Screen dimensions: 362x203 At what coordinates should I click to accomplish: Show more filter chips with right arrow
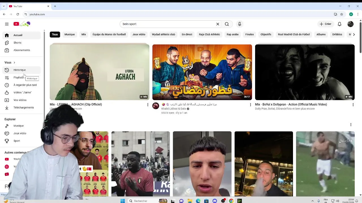coord(354,34)
